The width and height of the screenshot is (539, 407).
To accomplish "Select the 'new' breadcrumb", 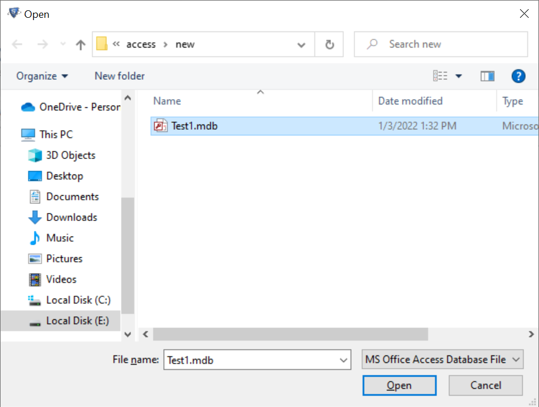I will pyautogui.click(x=185, y=44).
